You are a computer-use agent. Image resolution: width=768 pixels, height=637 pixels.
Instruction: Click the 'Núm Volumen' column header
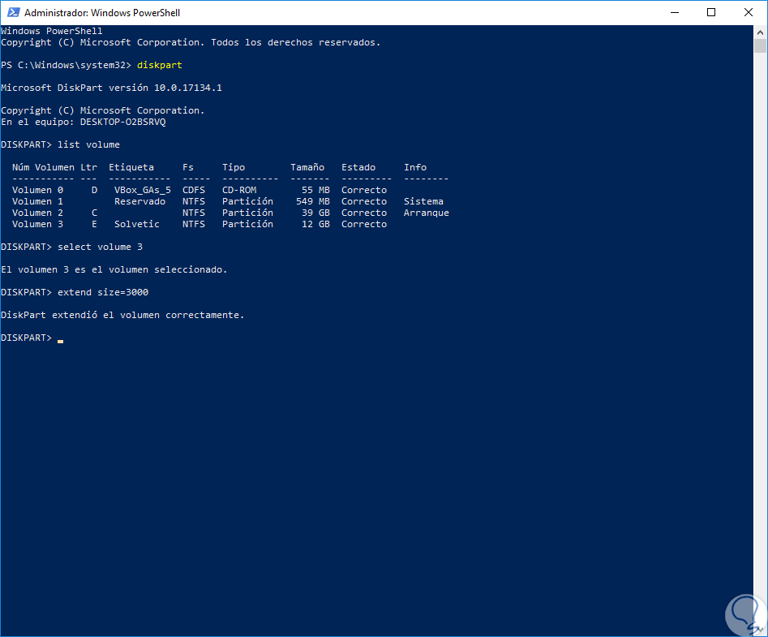(43, 168)
